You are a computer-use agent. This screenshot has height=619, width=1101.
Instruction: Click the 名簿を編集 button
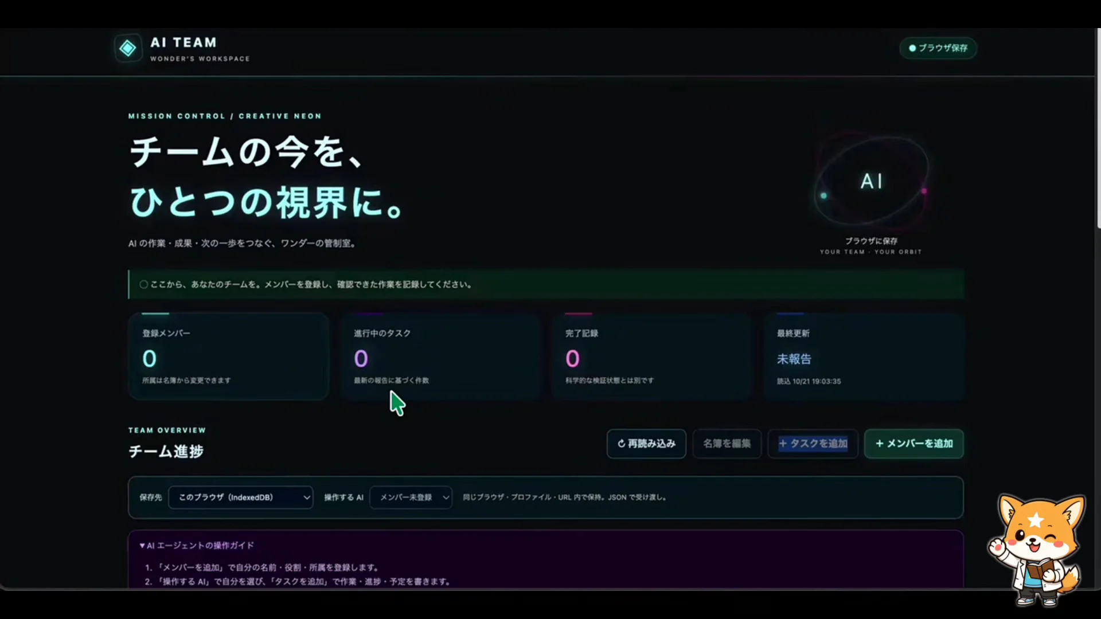click(727, 444)
